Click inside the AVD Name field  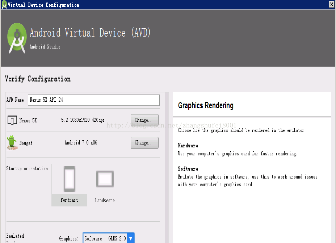pos(94,100)
